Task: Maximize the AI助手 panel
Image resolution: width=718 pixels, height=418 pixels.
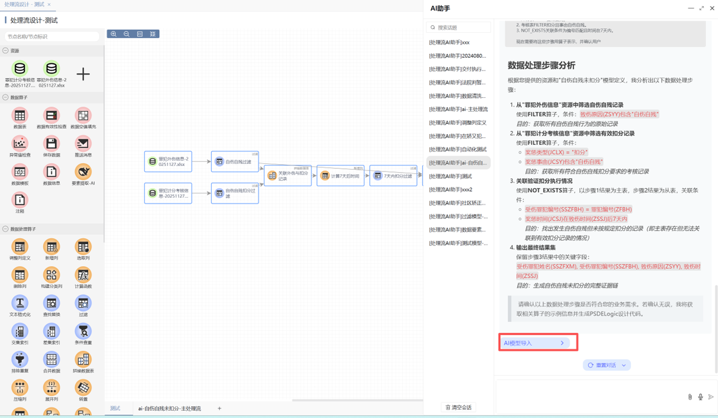Action: pos(701,8)
